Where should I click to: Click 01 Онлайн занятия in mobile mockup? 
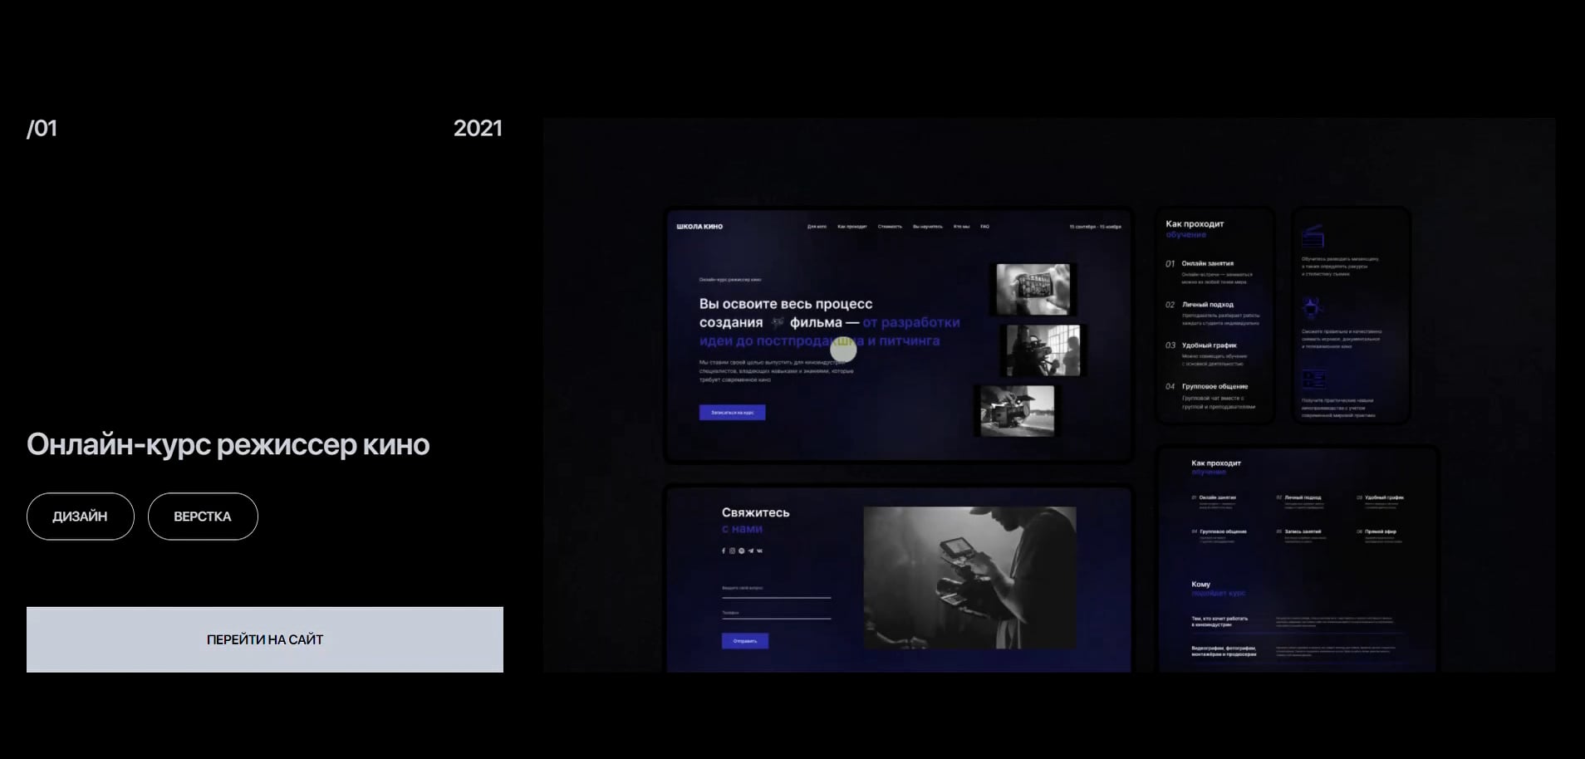(1200, 263)
